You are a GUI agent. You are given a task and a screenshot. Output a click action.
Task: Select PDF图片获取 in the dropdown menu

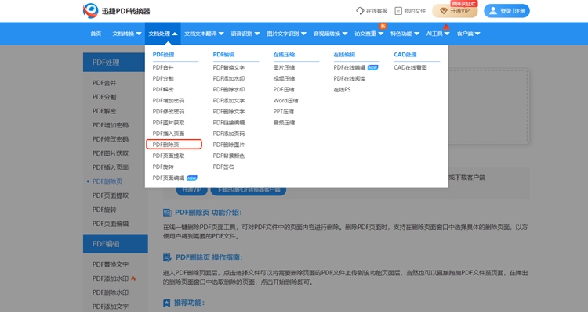pyautogui.click(x=169, y=123)
